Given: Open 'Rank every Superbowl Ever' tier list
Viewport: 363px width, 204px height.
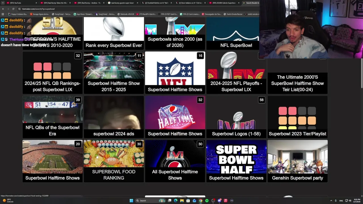Looking at the screenshot, I should click(114, 33).
